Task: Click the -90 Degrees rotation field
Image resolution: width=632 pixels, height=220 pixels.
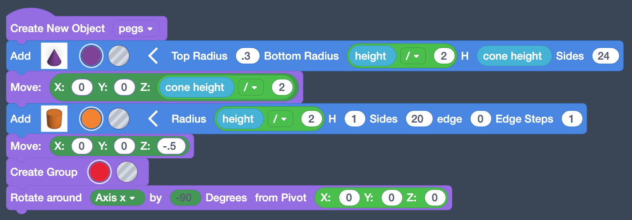Action: (x=185, y=198)
